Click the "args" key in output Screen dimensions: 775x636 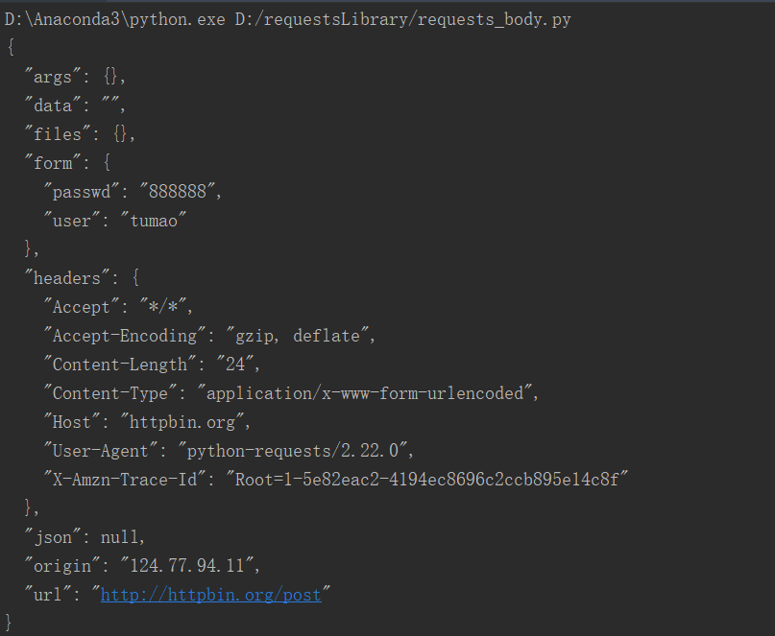coord(53,77)
